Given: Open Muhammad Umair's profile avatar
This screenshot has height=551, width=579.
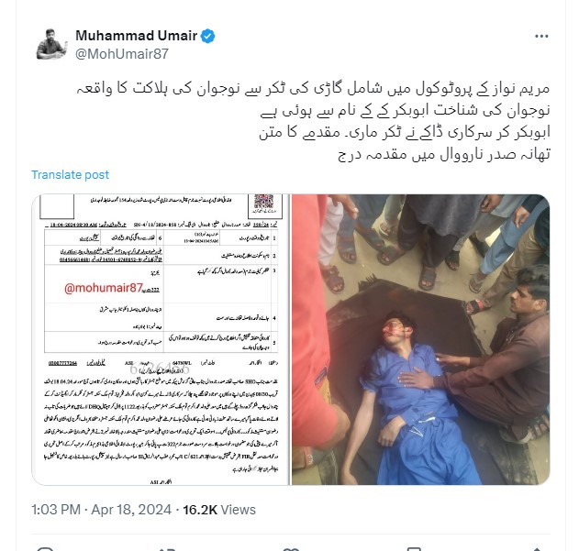Looking at the screenshot, I should tap(51, 44).
